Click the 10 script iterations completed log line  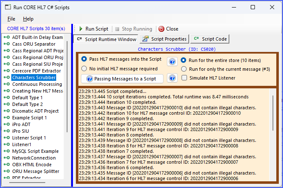pos(164,97)
